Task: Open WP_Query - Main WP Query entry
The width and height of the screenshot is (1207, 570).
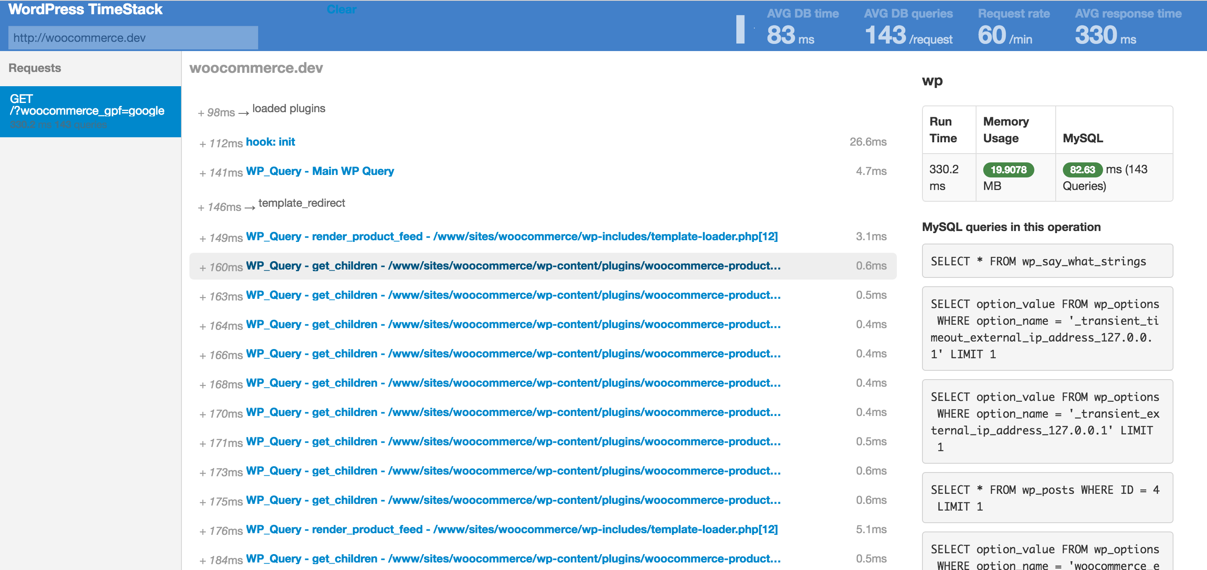Action: (x=320, y=171)
